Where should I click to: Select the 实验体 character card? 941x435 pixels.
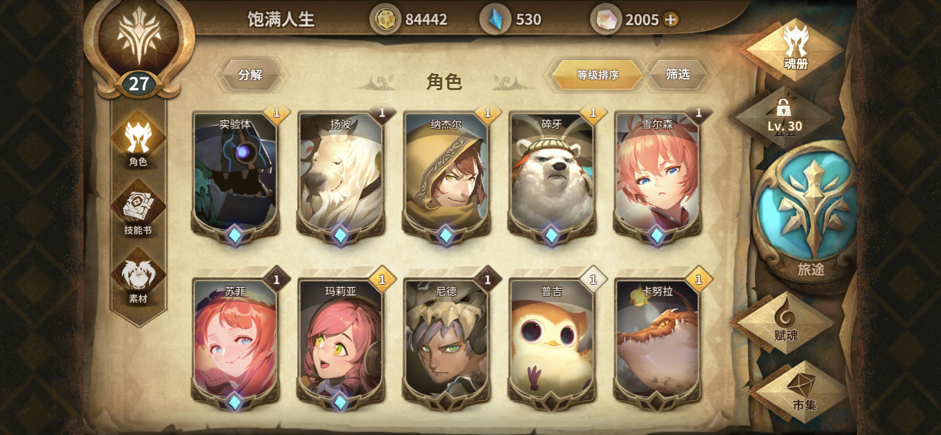235,176
